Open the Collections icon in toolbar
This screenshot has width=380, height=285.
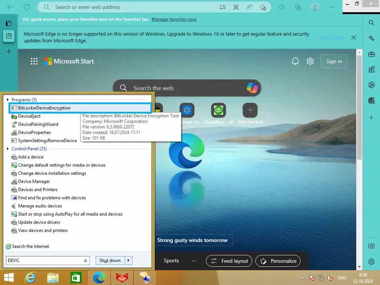point(298,7)
